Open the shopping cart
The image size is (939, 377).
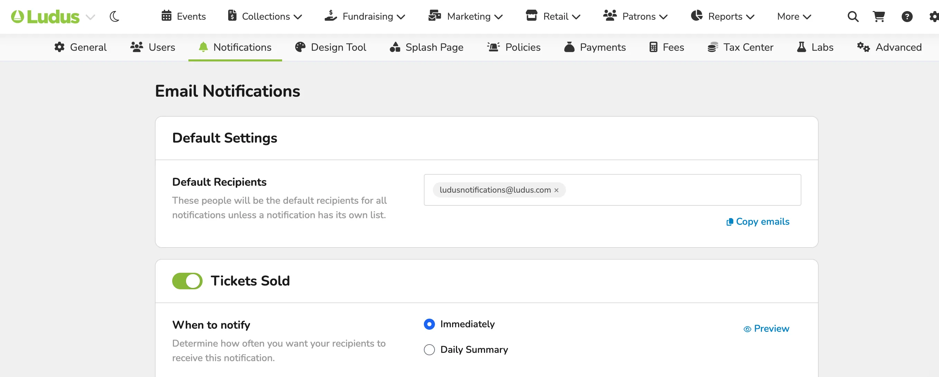click(879, 17)
